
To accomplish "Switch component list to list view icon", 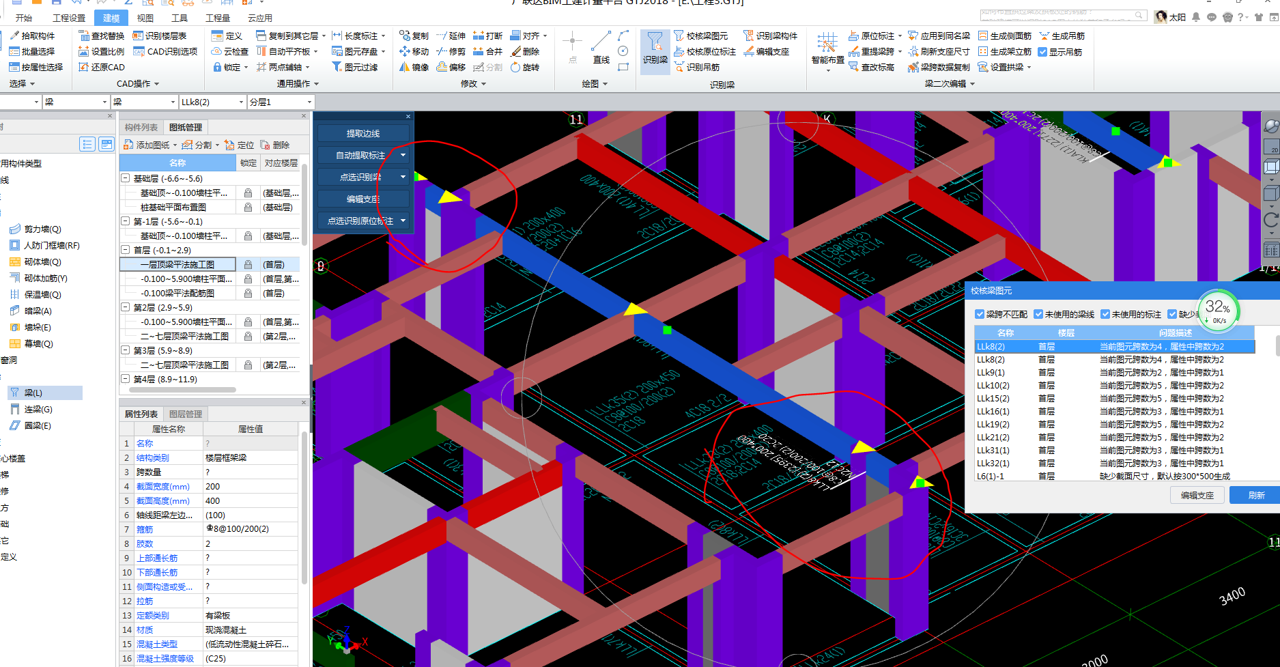I will click(87, 143).
